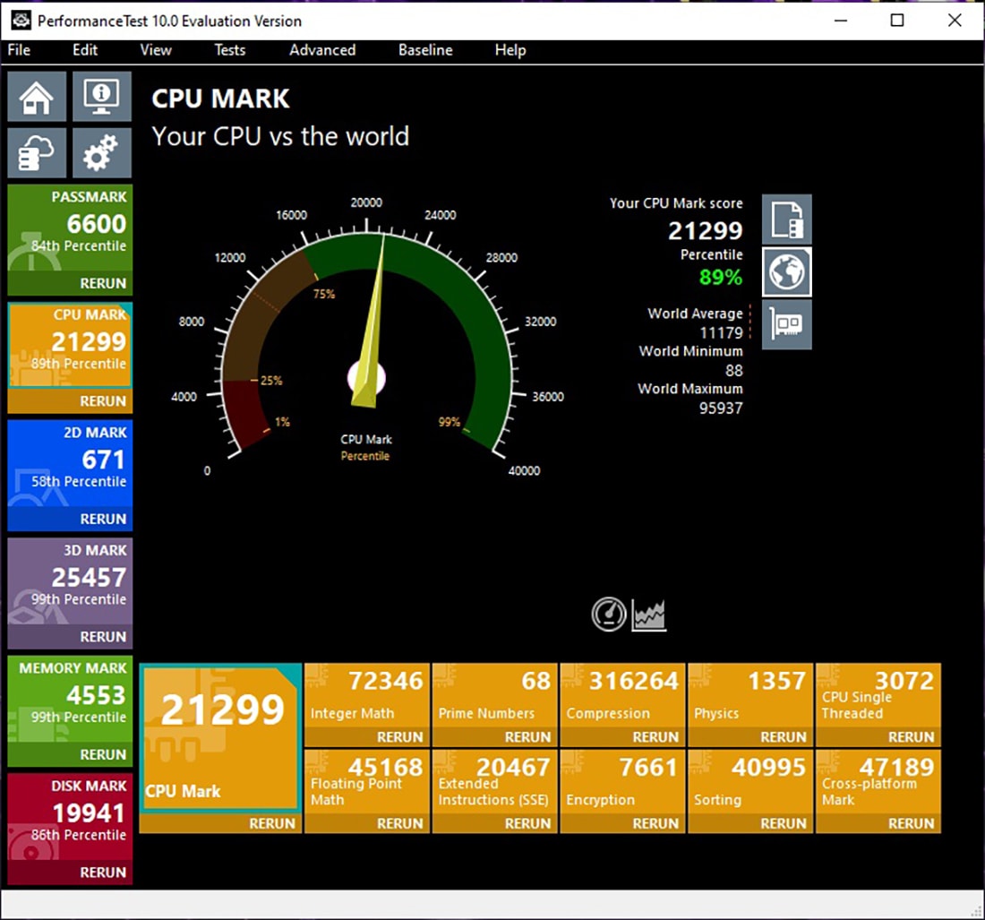Click the Home icon button

[x=37, y=97]
